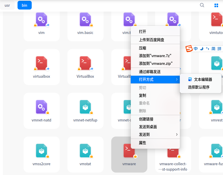
Task: Choose 文本编辑器 in submenu
Action: (x=201, y=80)
